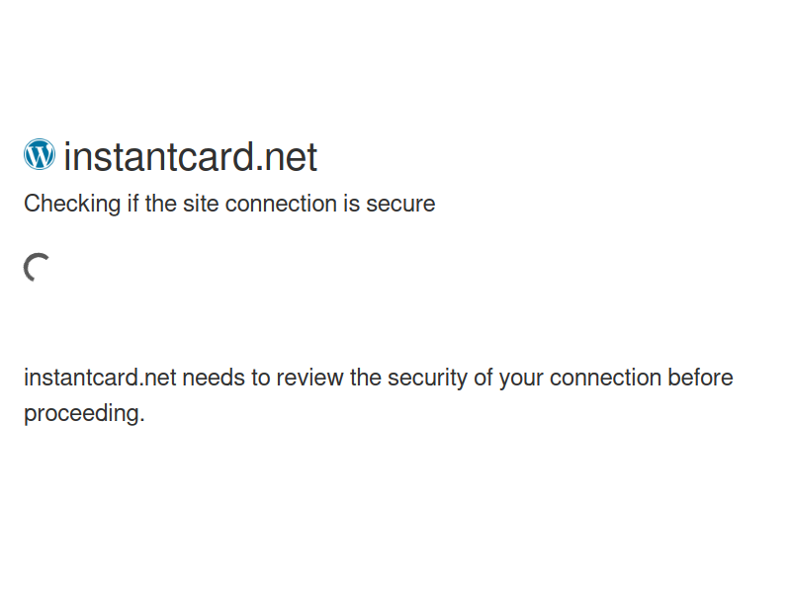Click the word needs in the paragraph
The height and width of the screenshot is (593, 791).
214,378
